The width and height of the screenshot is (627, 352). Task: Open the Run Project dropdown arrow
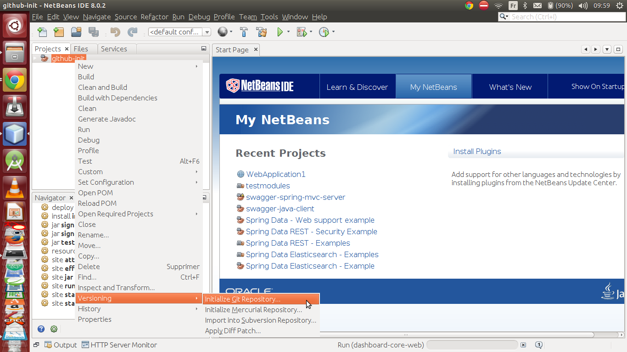click(x=288, y=32)
